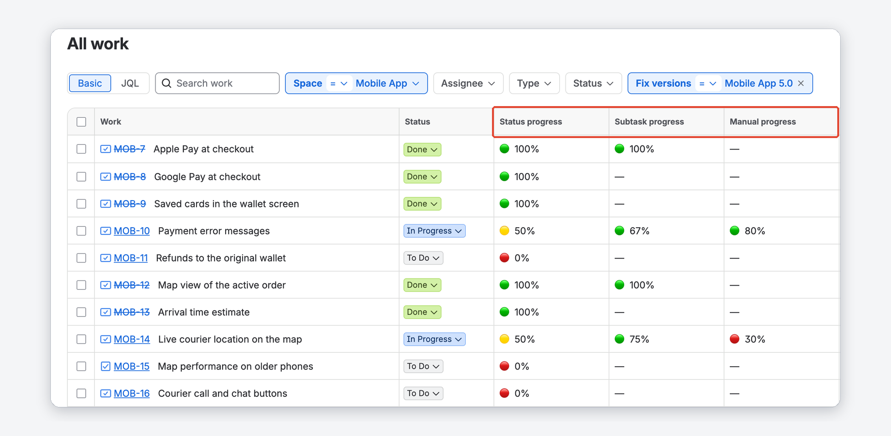
Task: Open issue link MOB-16
Action: pos(132,393)
